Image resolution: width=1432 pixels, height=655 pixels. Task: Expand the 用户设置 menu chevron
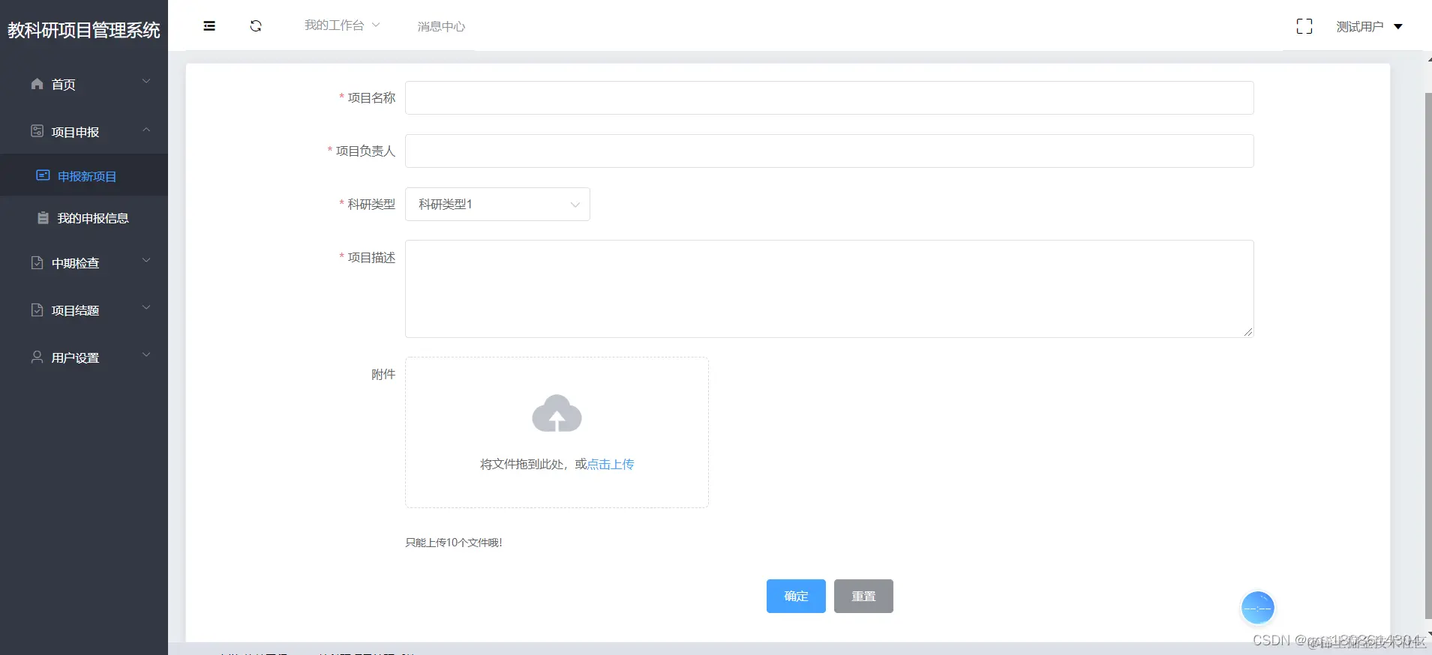point(146,354)
